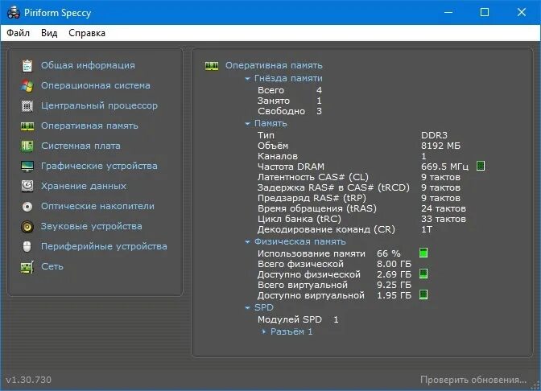Screen dimensions: 541x391
Task: Click the tray chart icon next to Частота DRAM
Action: [x=481, y=167]
